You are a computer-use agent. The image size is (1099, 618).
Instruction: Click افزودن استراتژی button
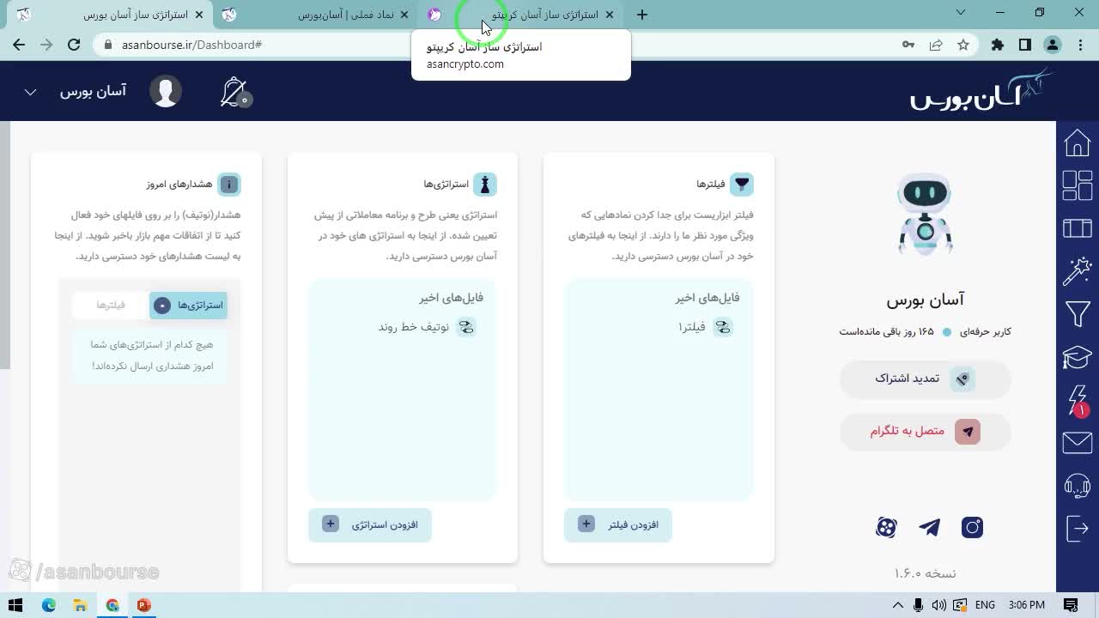[370, 524]
